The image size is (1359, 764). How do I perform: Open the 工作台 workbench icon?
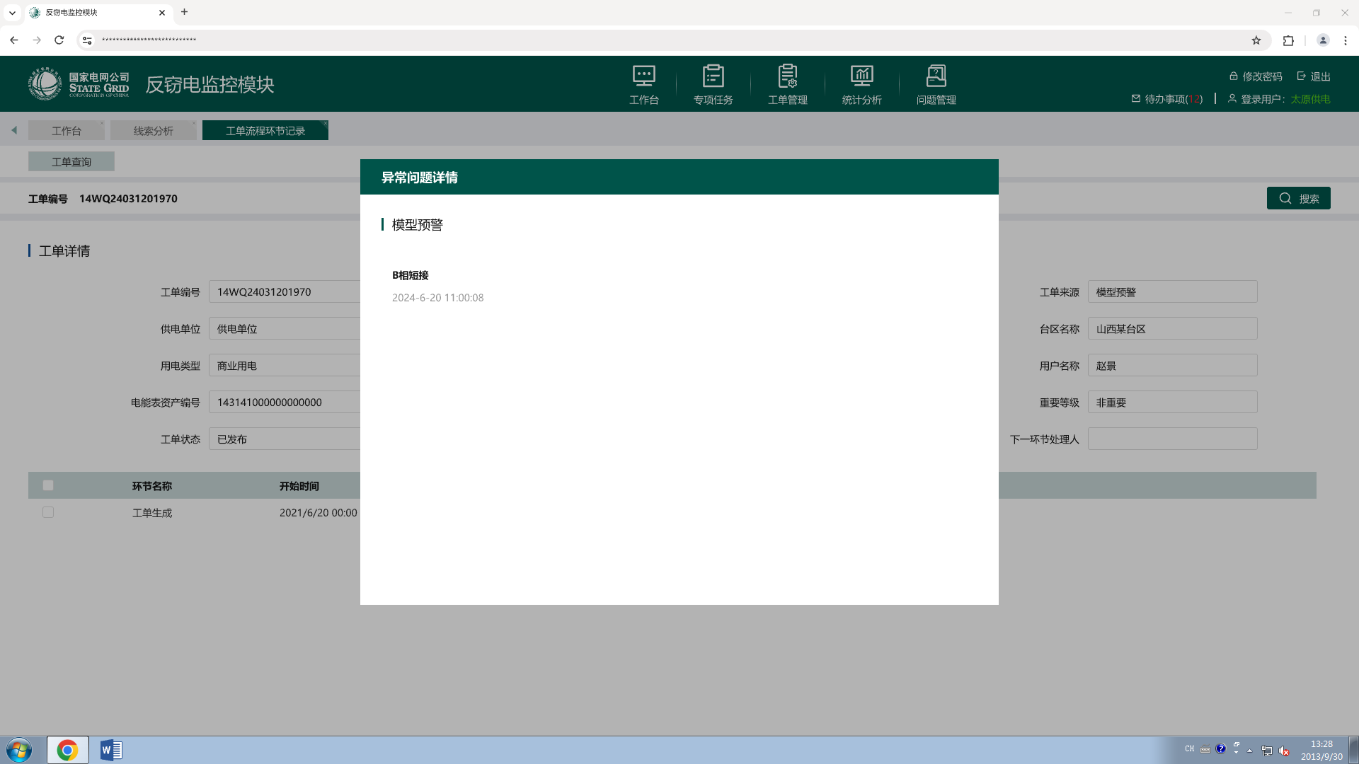(x=643, y=76)
